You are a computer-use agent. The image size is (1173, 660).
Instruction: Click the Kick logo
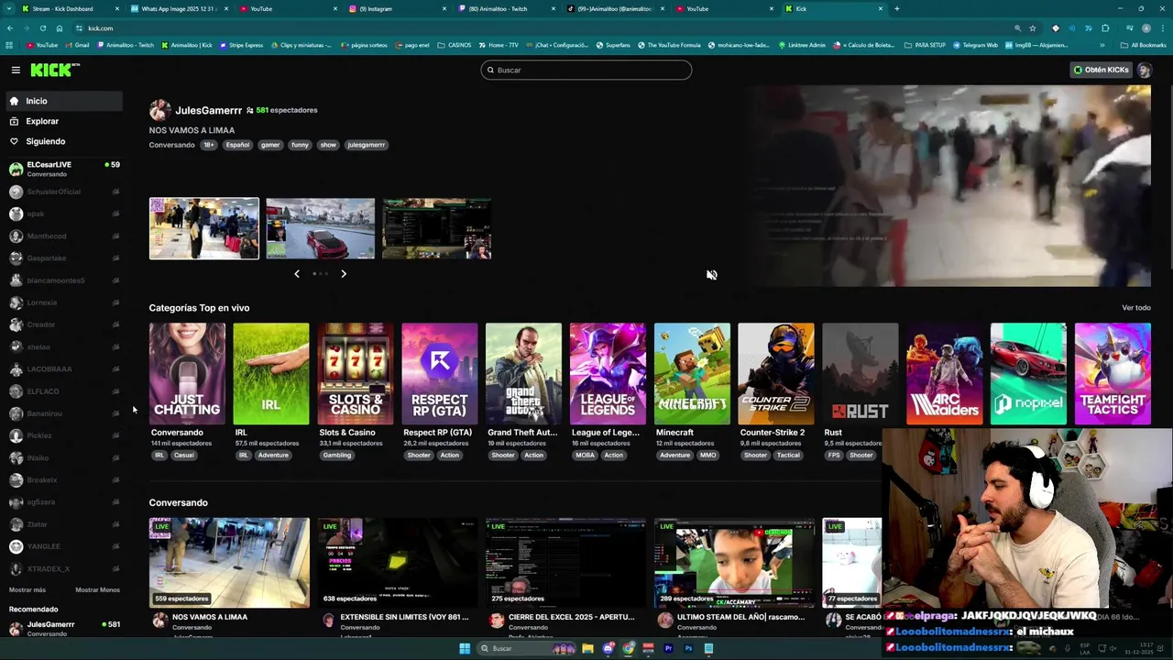55,70
